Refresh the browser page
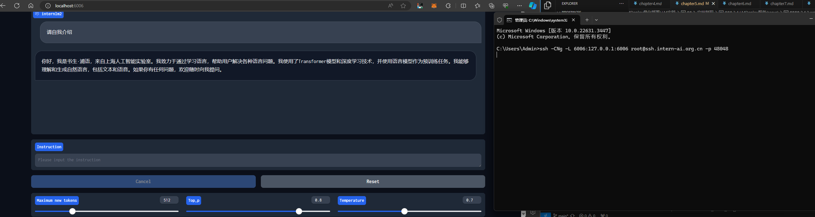The image size is (815, 217). (x=17, y=6)
